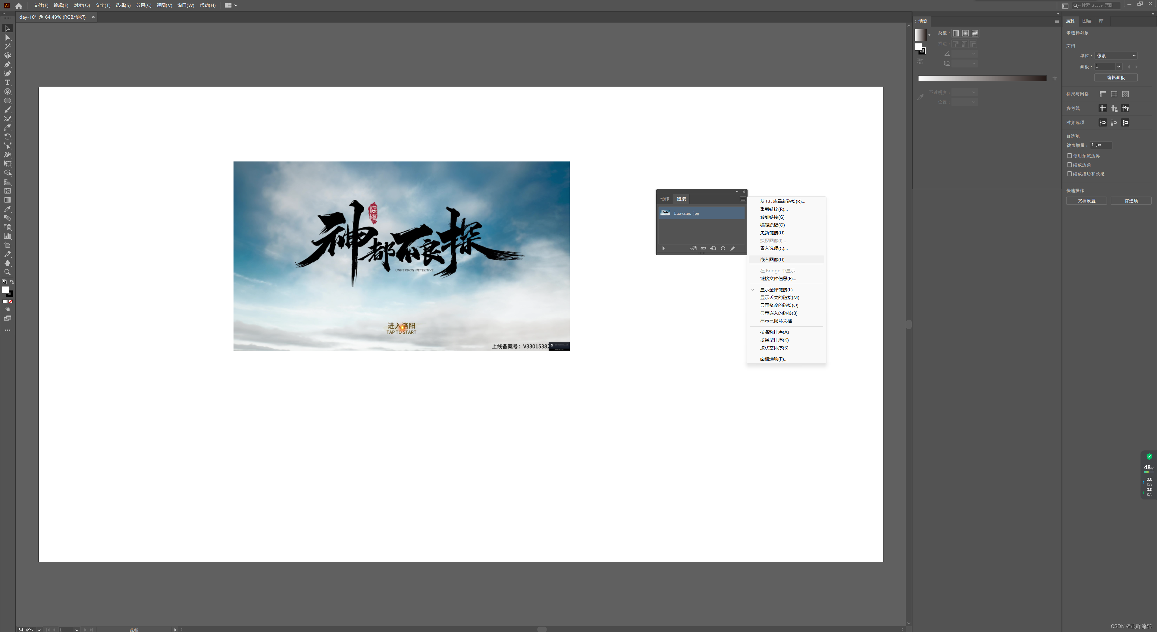
Task: Select the Column Graph tool
Action: tap(8, 236)
